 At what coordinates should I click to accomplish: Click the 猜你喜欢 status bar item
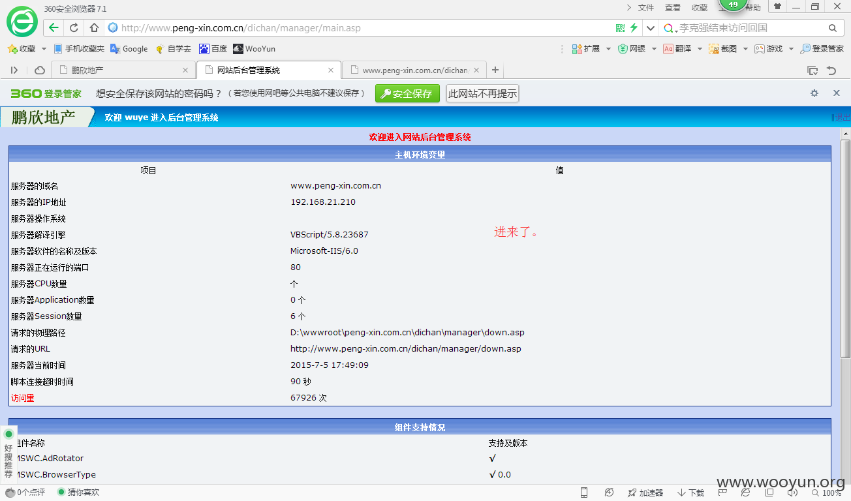pyautogui.click(x=79, y=493)
